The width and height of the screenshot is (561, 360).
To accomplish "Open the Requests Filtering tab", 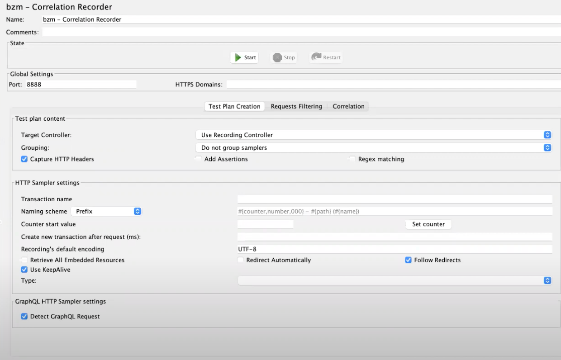I will click(x=296, y=106).
